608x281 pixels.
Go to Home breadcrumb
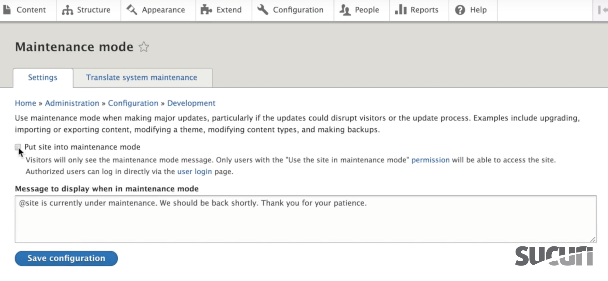tap(25, 103)
